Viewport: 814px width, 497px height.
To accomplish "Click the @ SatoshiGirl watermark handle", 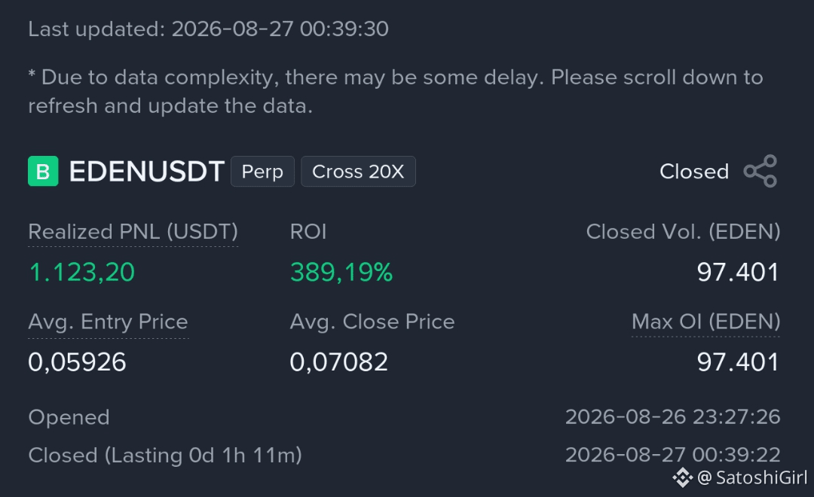I will 752,477.
